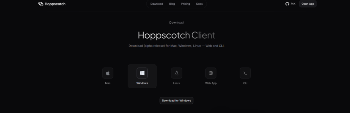Click the Linux platform label
Image resolution: width=350 pixels, height=113 pixels.
[176, 83]
